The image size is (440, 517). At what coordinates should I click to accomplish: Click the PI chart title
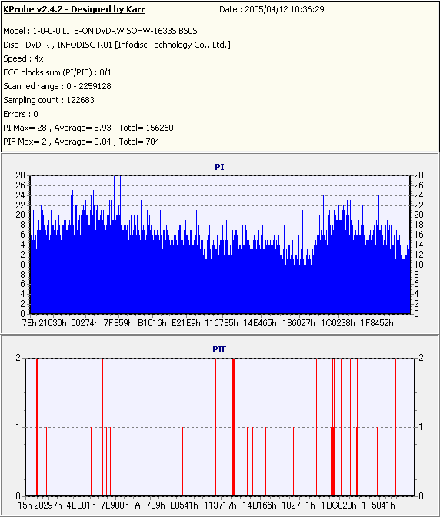point(219,167)
